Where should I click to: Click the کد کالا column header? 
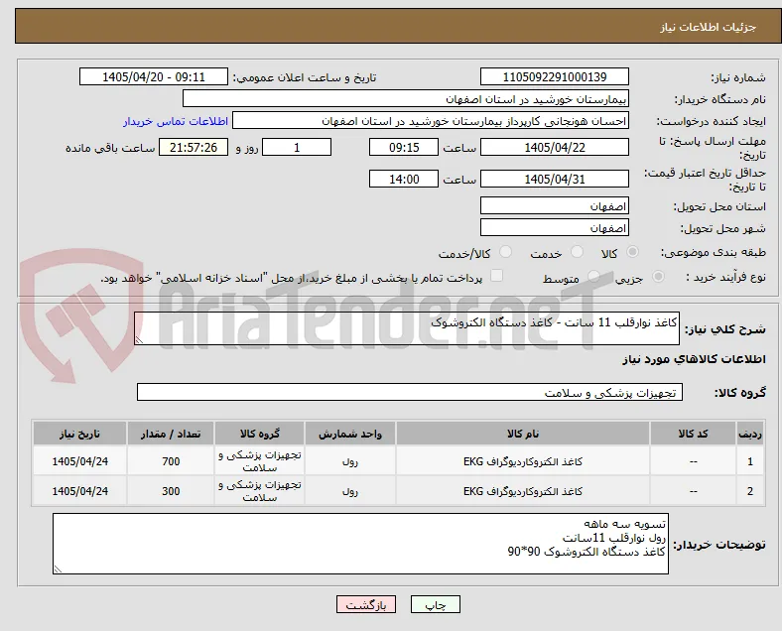tap(693, 434)
